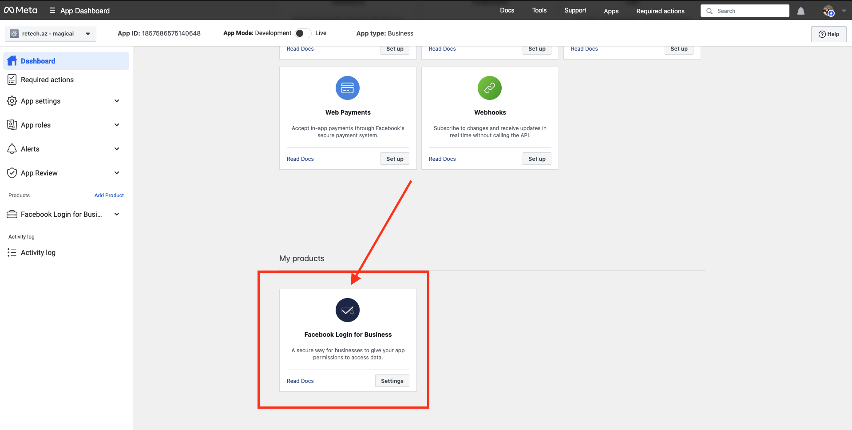This screenshot has width=852, height=430.
Task: Open the profile avatar menu
Action: point(828,11)
